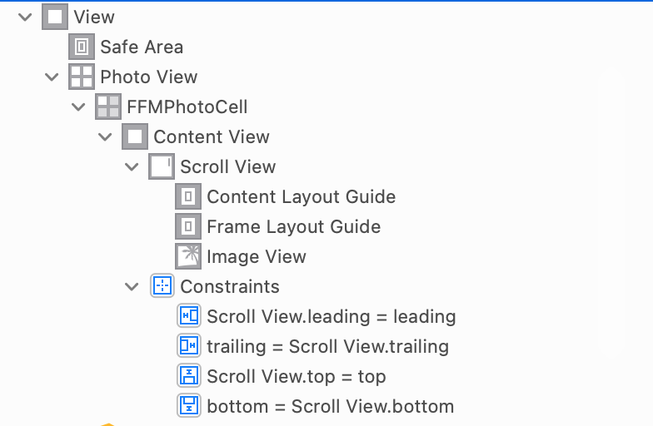
Task: Collapse the root View disclosure chevron
Action: coord(25,17)
